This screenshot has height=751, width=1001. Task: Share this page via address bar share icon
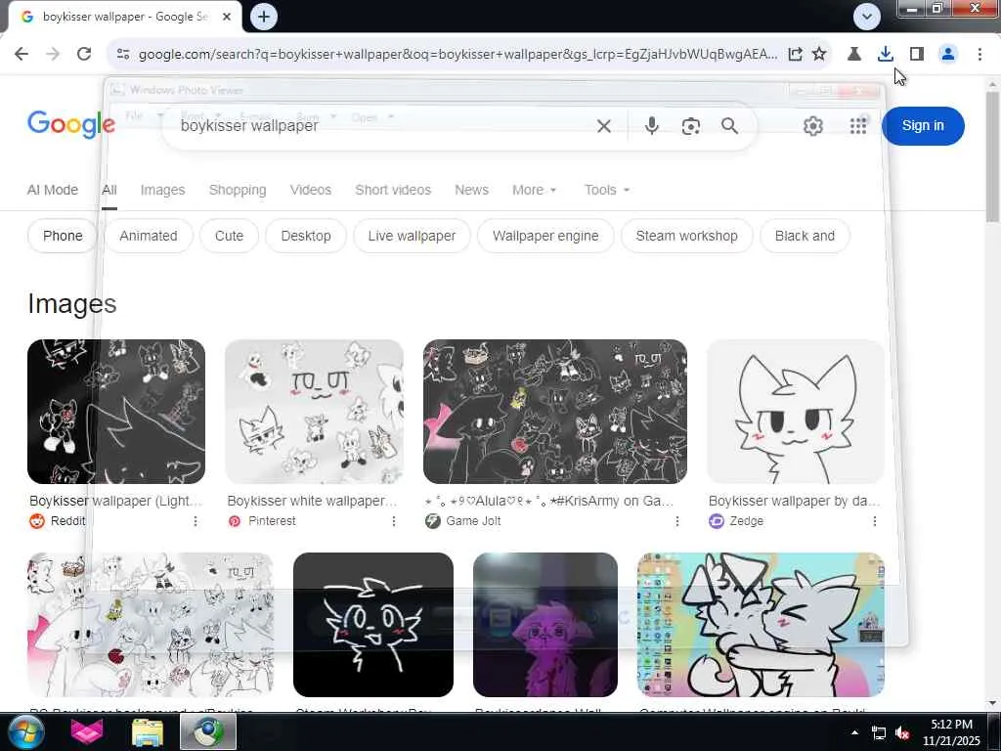click(795, 55)
